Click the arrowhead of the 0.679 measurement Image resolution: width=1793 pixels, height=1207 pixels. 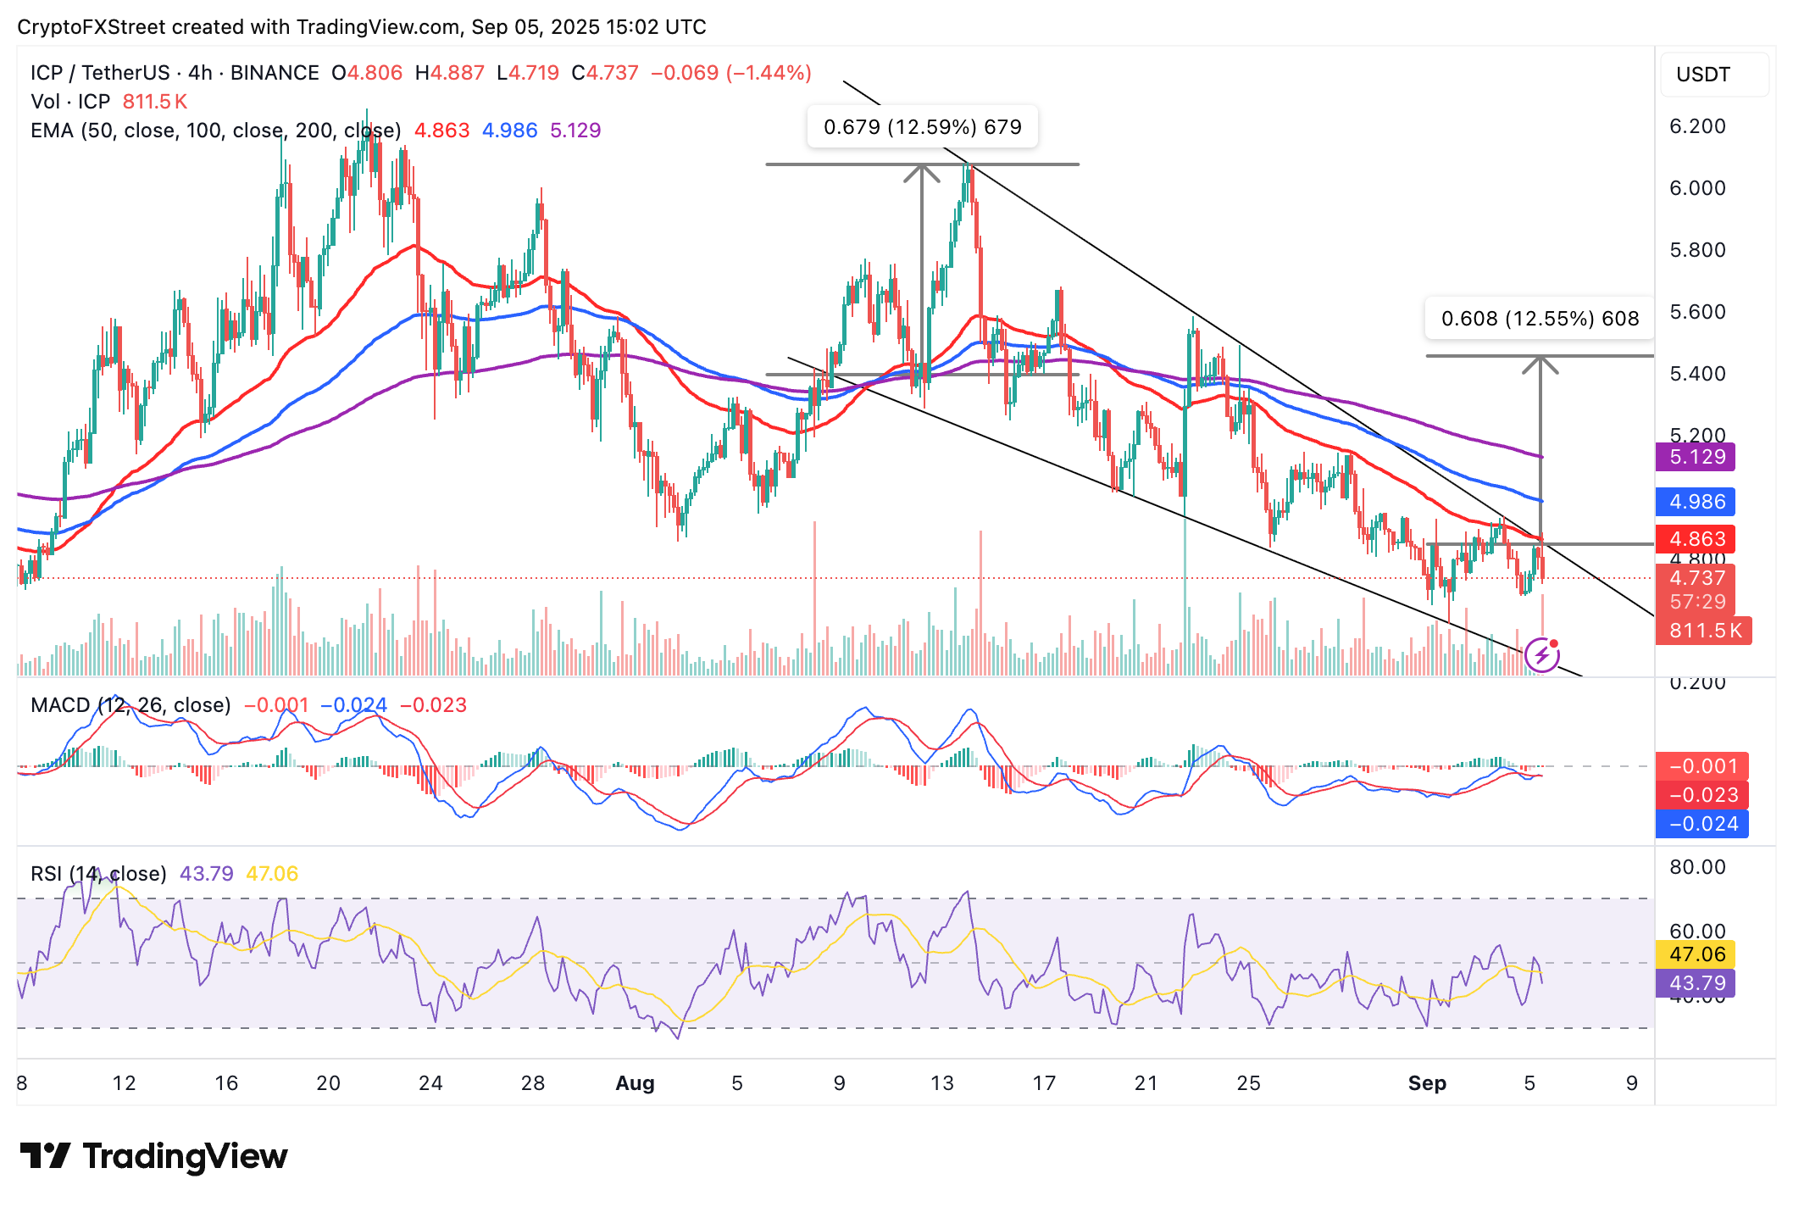coord(921,172)
